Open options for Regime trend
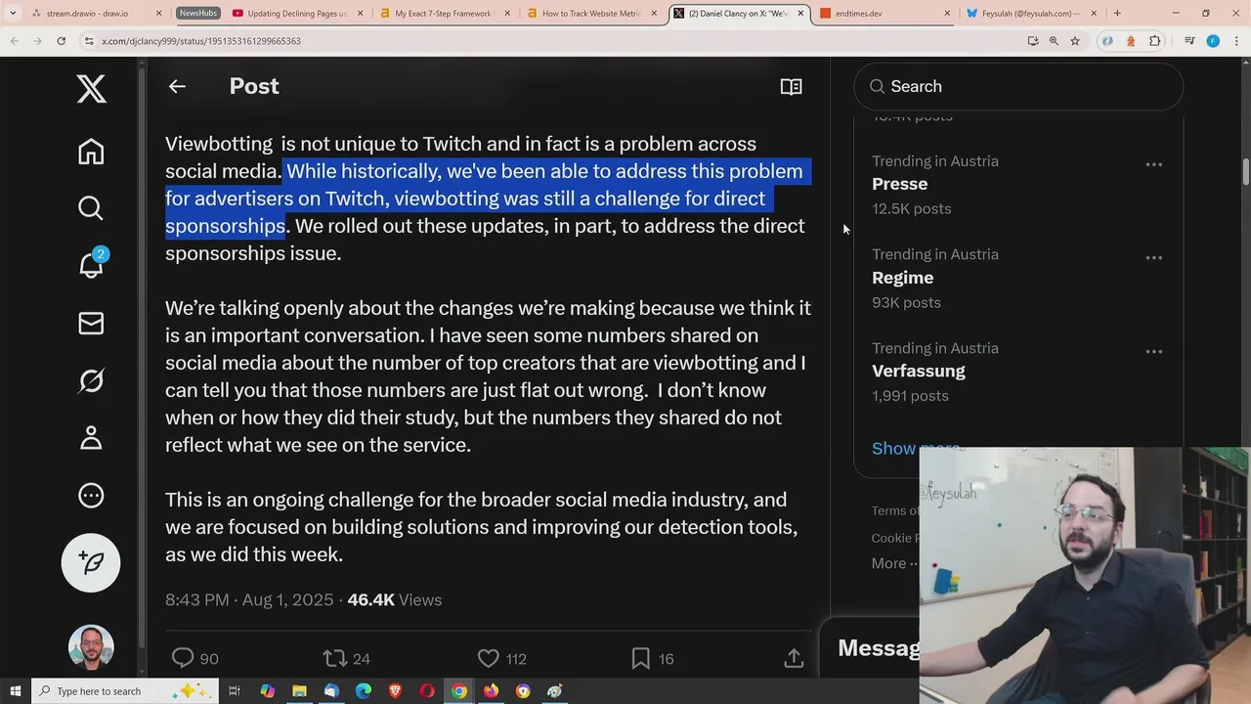The width and height of the screenshot is (1251, 704). (x=1153, y=257)
